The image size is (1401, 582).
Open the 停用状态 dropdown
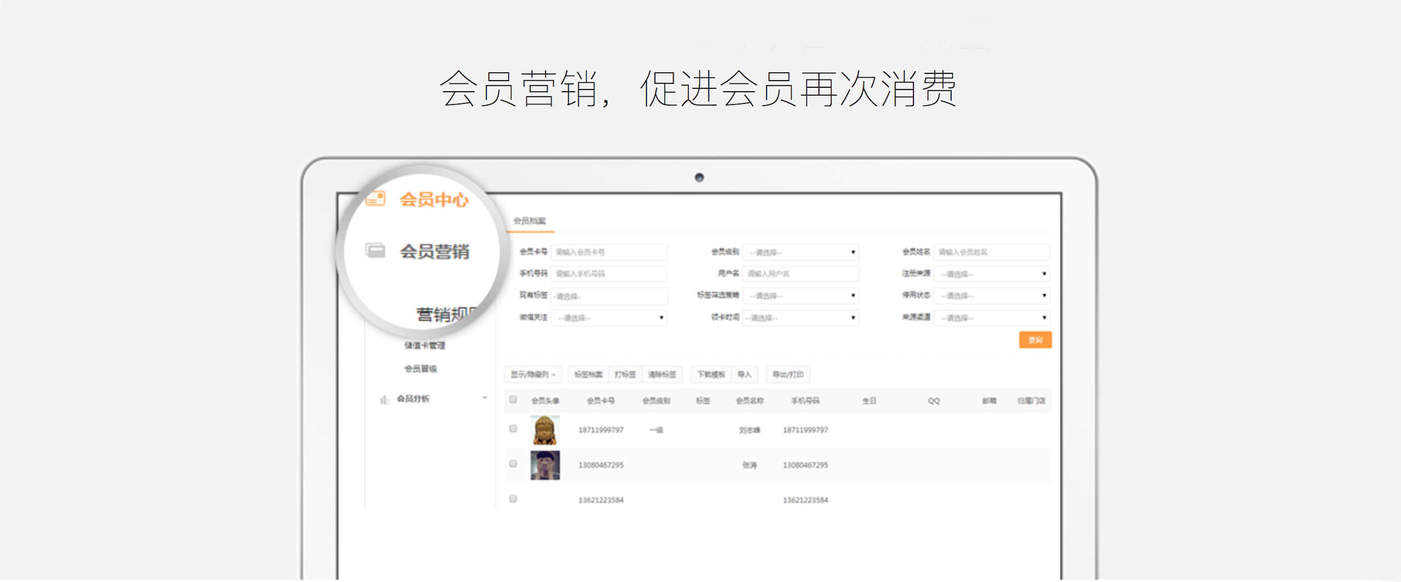[992, 296]
